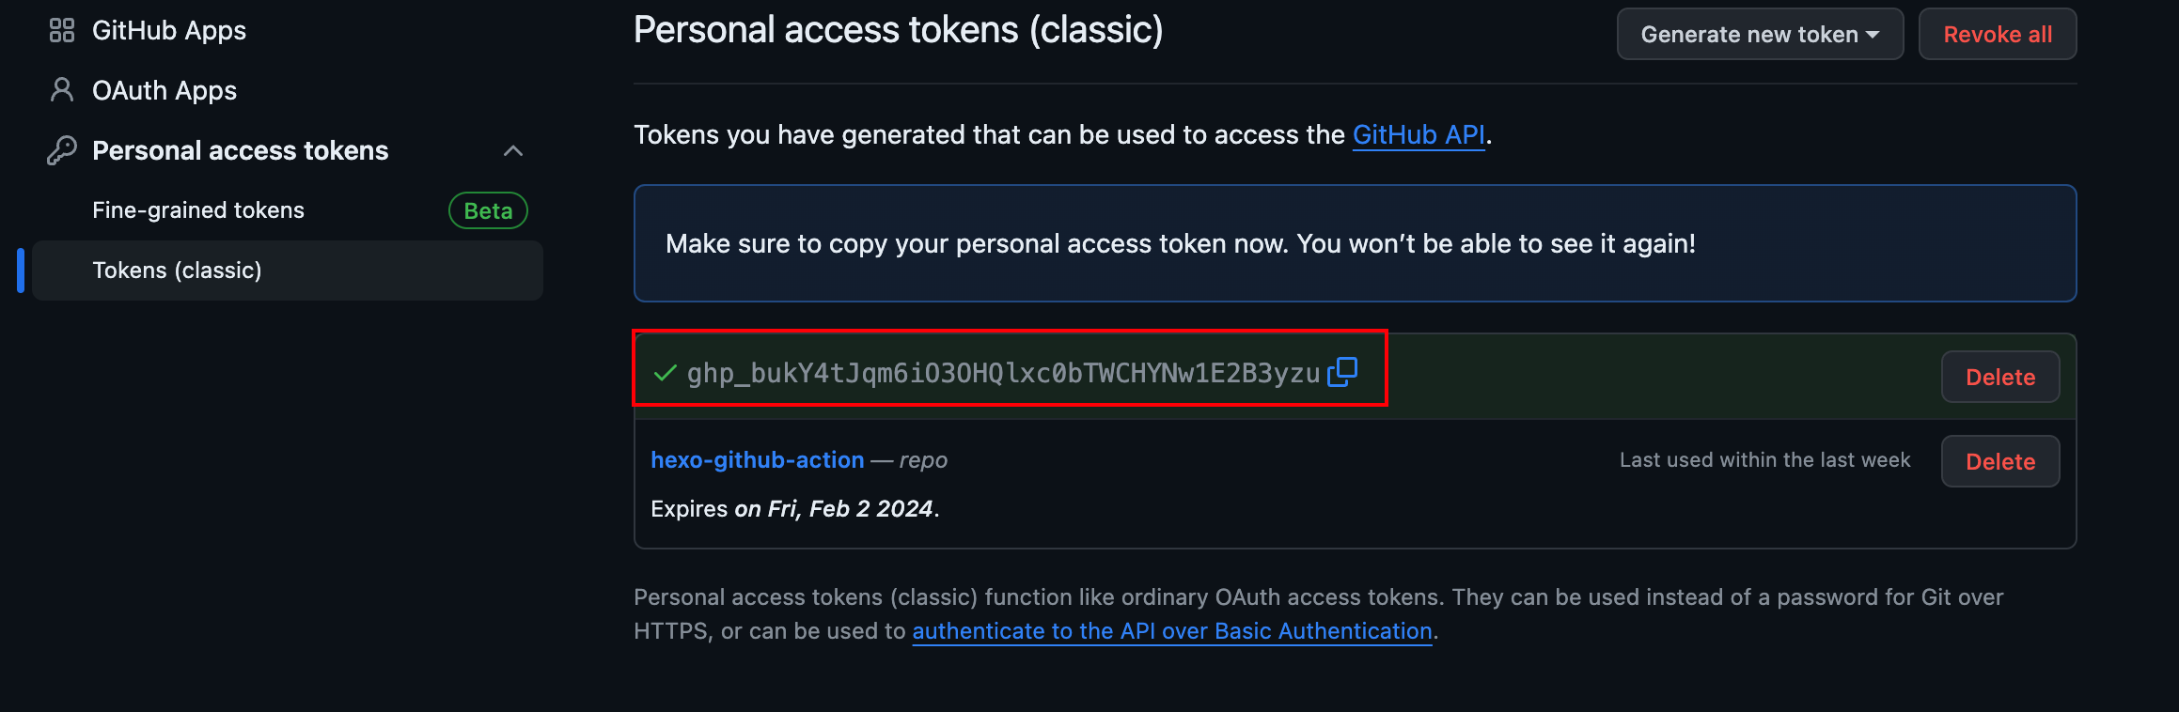The image size is (2179, 712).
Task: Collapse Personal access tokens chevron
Action: pos(513,150)
